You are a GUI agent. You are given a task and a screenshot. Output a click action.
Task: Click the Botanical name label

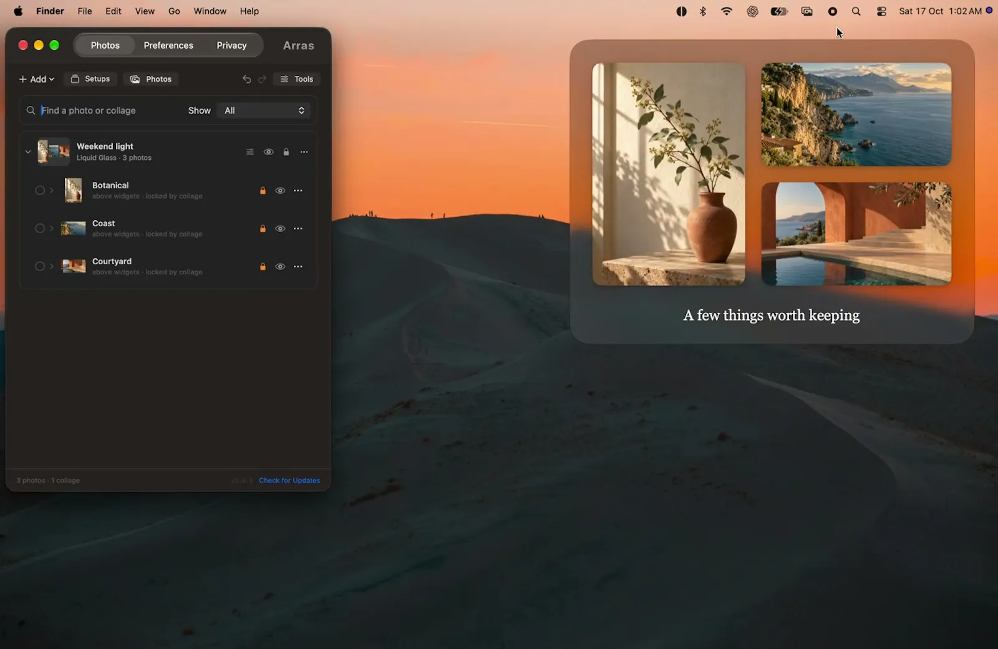[x=110, y=185]
